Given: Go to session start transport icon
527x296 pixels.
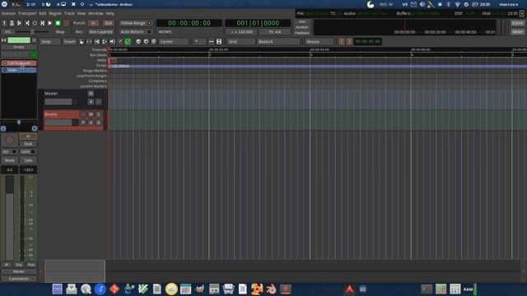Looking at the screenshot, I should point(19,23).
